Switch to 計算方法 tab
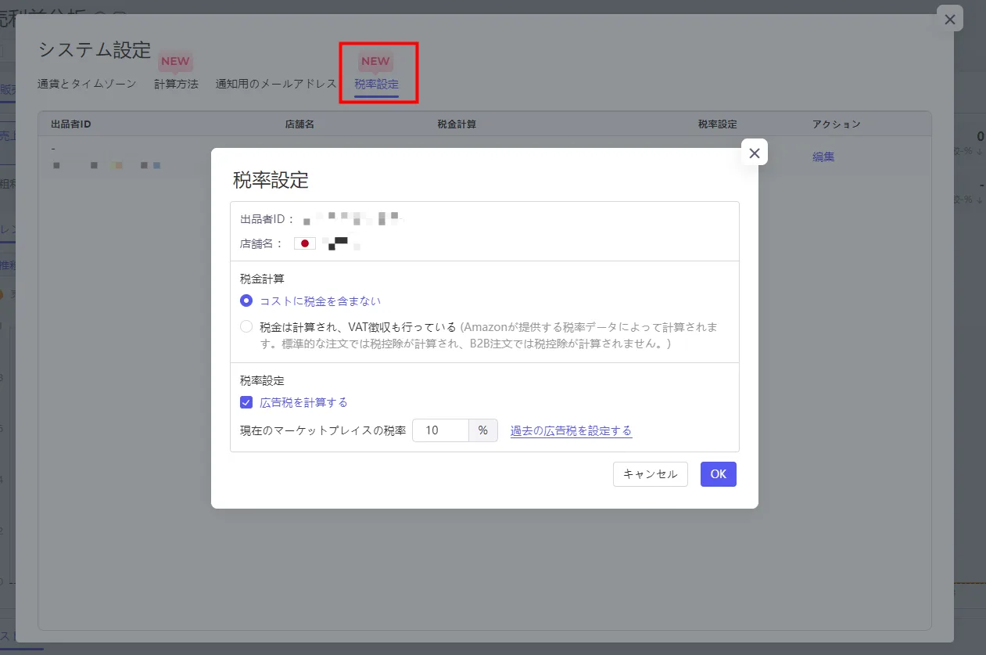Image resolution: width=986 pixels, height=655 pixels. [x=176, y=84]
